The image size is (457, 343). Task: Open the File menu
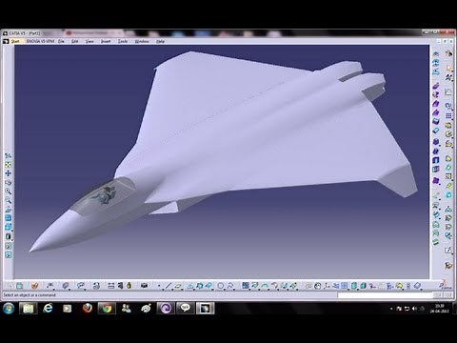61,41
